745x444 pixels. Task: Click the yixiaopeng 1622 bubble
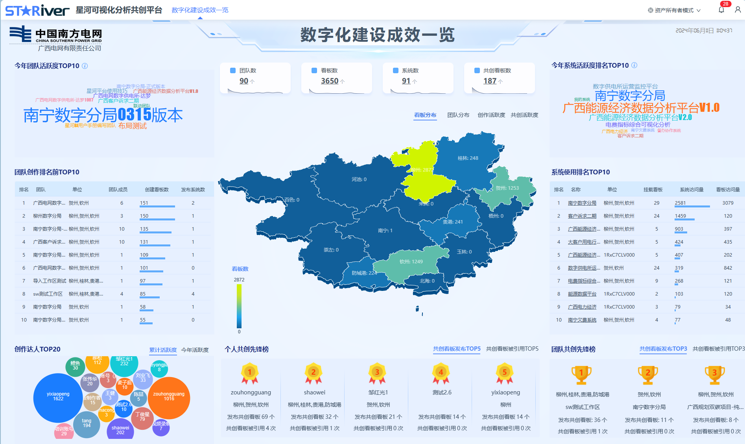pos(58,397)
